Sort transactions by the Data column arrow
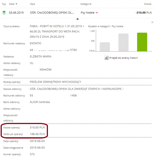Image resolution: width=156 pixels, height=158 pixels. tap(17, 4)
